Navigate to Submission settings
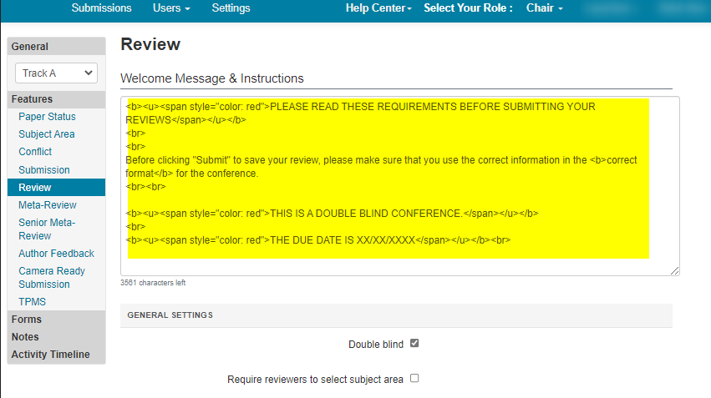 tap(44, 170)
